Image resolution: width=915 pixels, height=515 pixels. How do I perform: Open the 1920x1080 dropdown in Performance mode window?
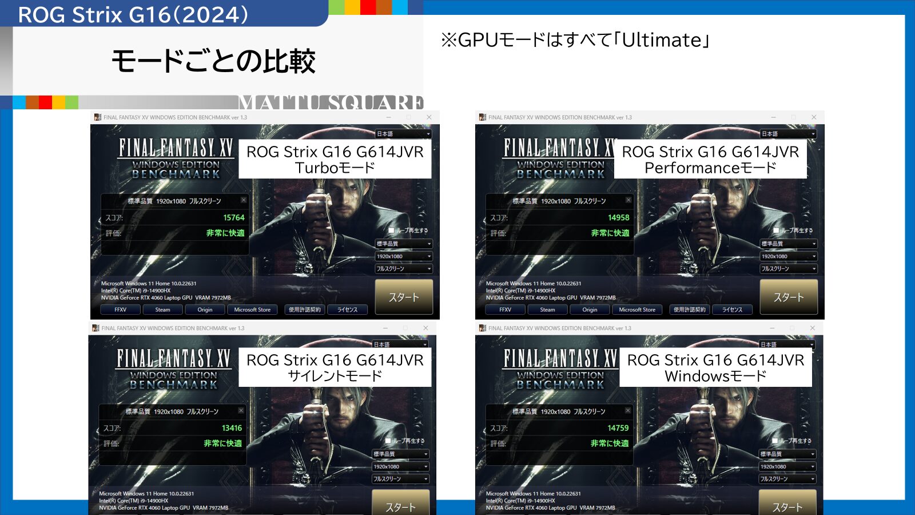pos(789,256)
